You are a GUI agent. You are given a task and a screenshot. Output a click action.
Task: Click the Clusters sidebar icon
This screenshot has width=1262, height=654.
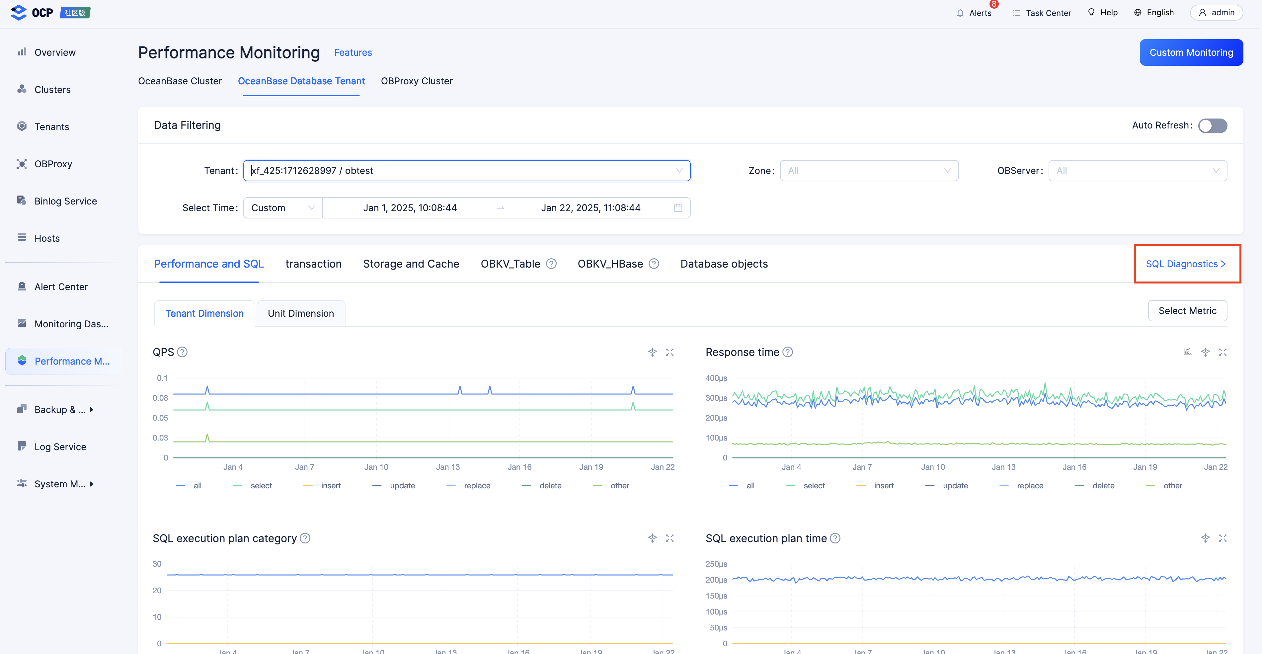pos(22,89)
